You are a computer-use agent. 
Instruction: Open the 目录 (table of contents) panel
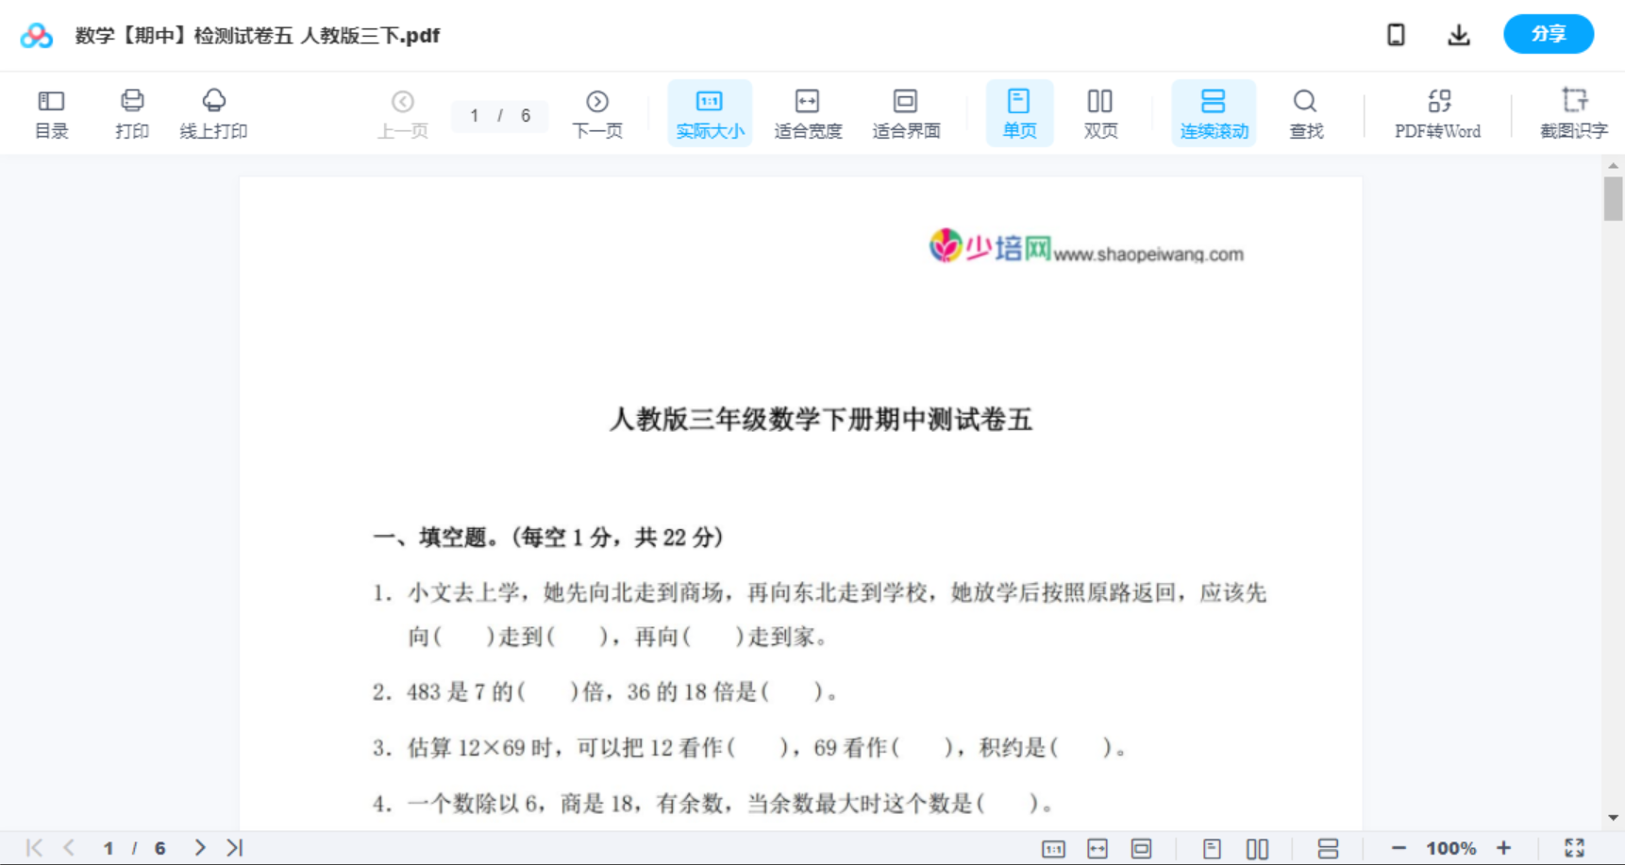51,112
